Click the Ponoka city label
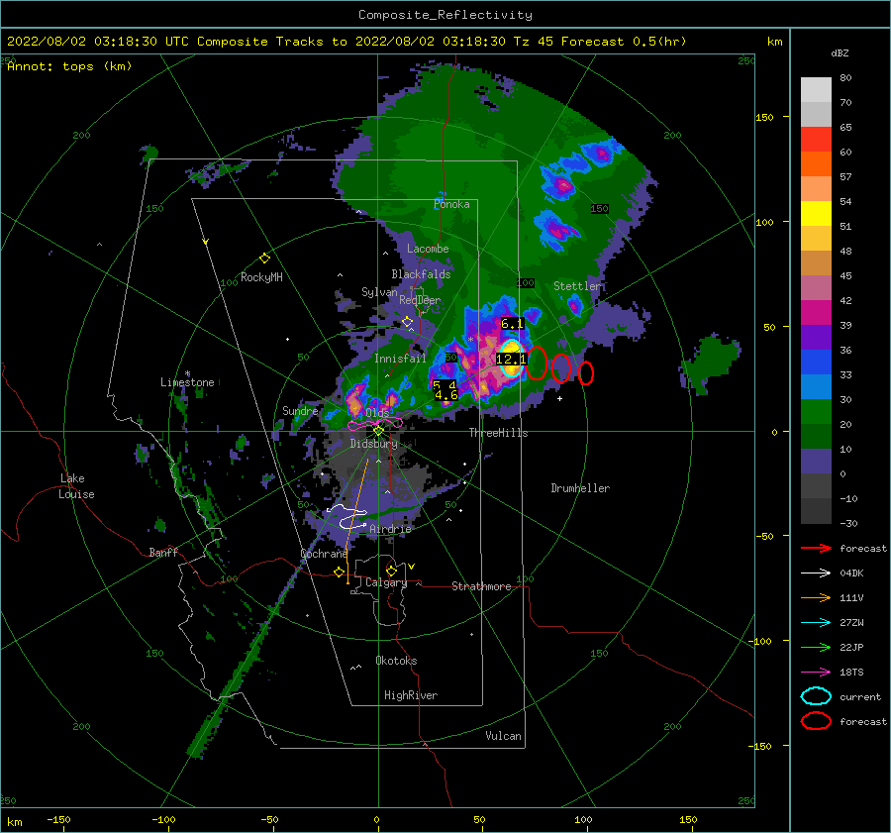The image size is (891, 833). point(451,204)
